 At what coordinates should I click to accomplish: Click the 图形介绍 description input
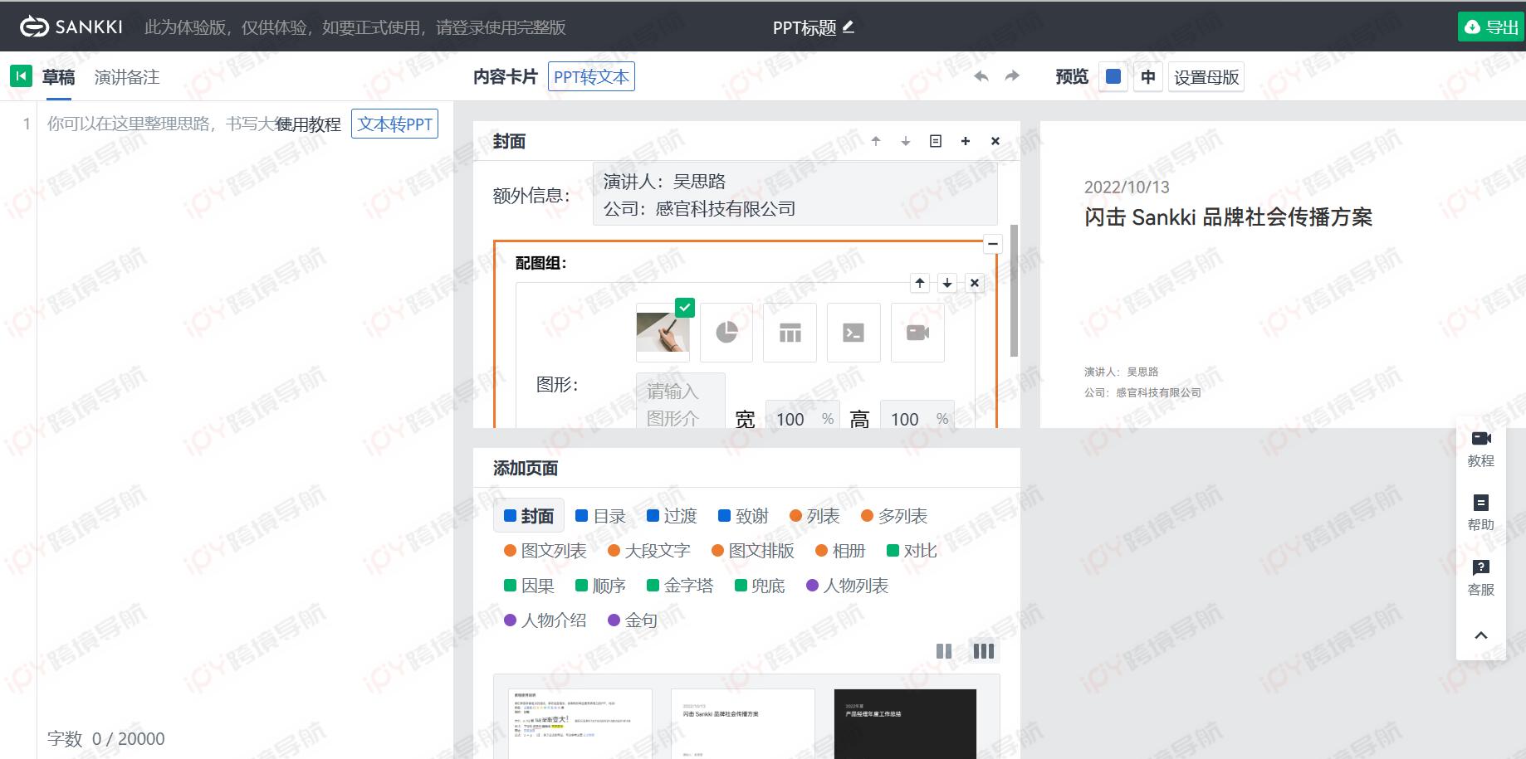[x=681, y=401]
